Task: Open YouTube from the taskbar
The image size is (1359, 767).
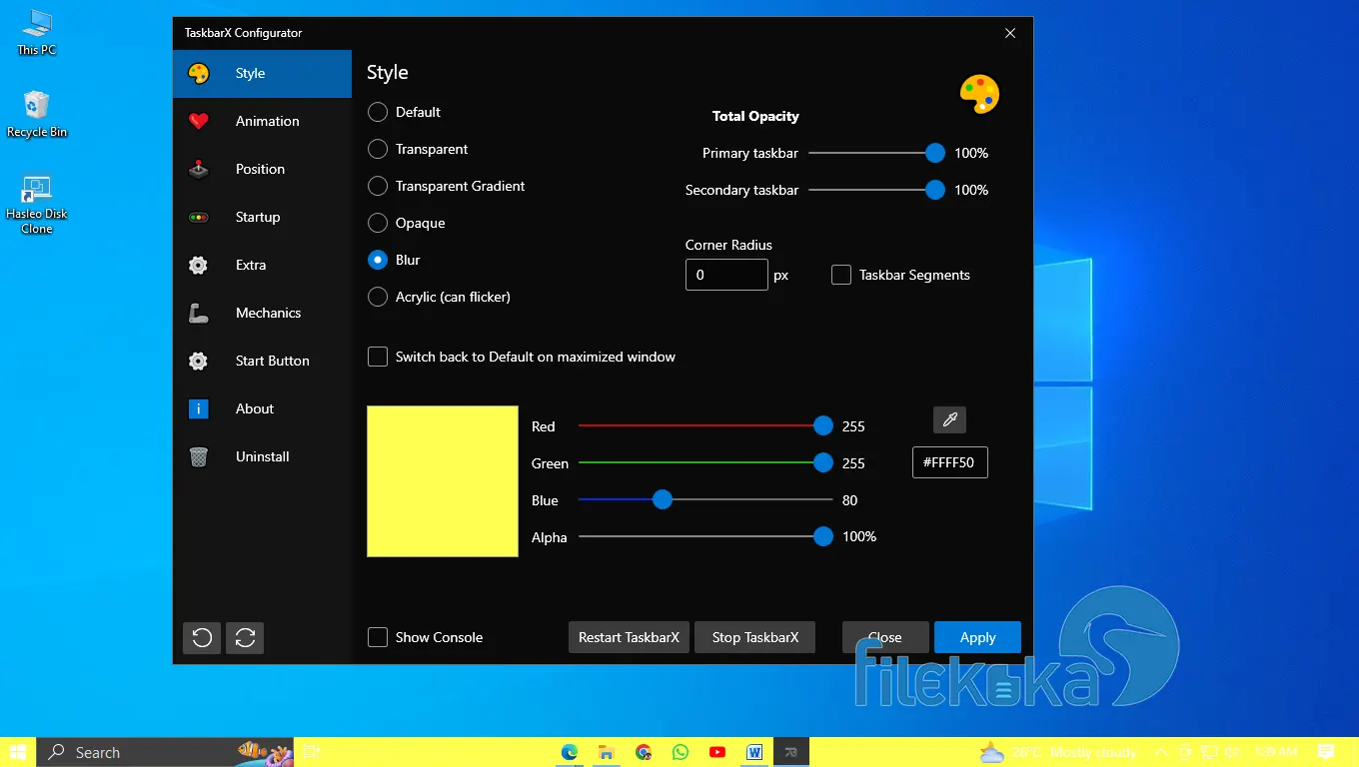Action: 717,752
